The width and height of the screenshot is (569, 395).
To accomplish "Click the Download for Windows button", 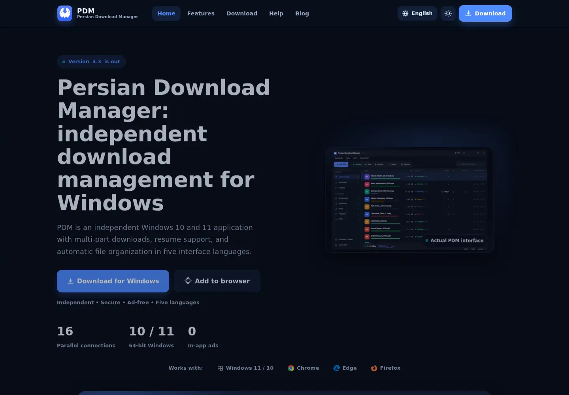I will coord(113,281).
